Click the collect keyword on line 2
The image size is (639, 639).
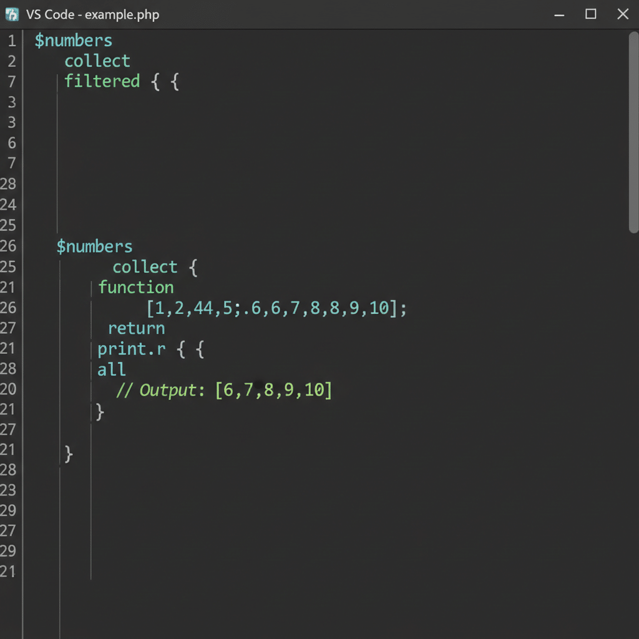pyautogui.click(x=97, y=61)
